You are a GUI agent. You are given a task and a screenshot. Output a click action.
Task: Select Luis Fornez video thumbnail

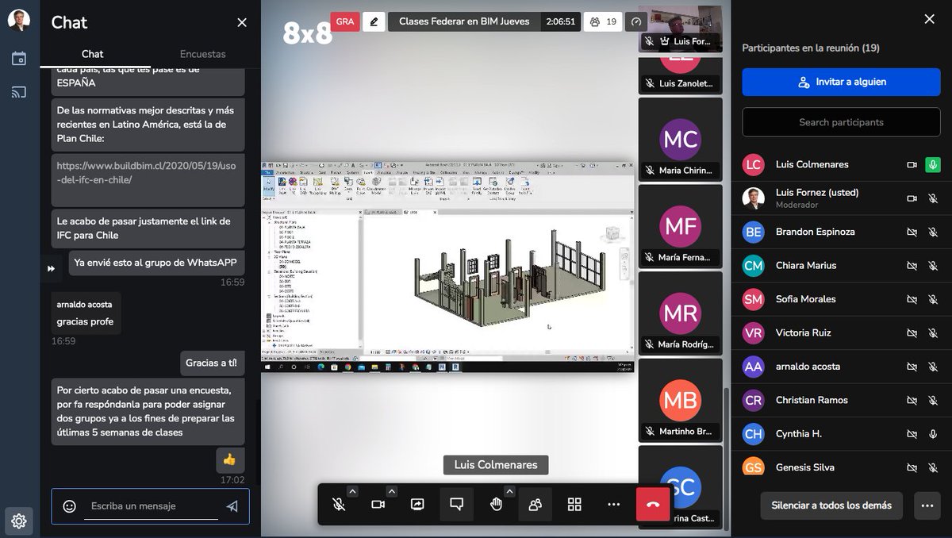[680, 28]
